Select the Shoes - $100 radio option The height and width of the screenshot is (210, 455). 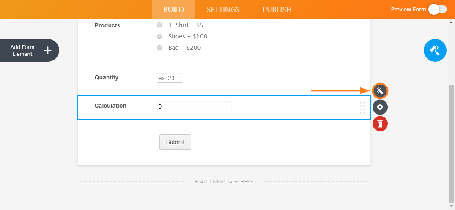(x=159, y=36)
